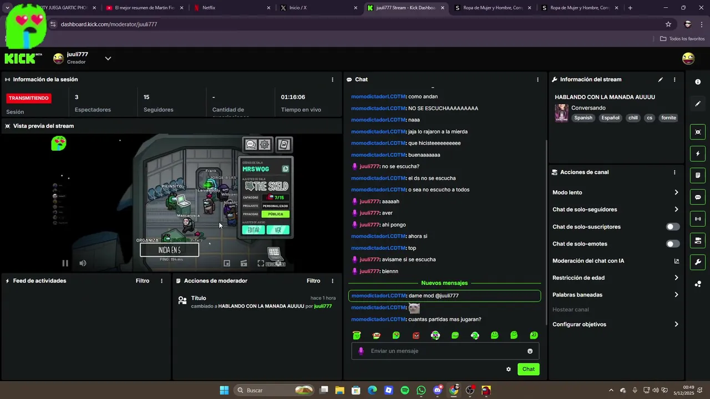Open the emoji picker in message box

point(530,351)
